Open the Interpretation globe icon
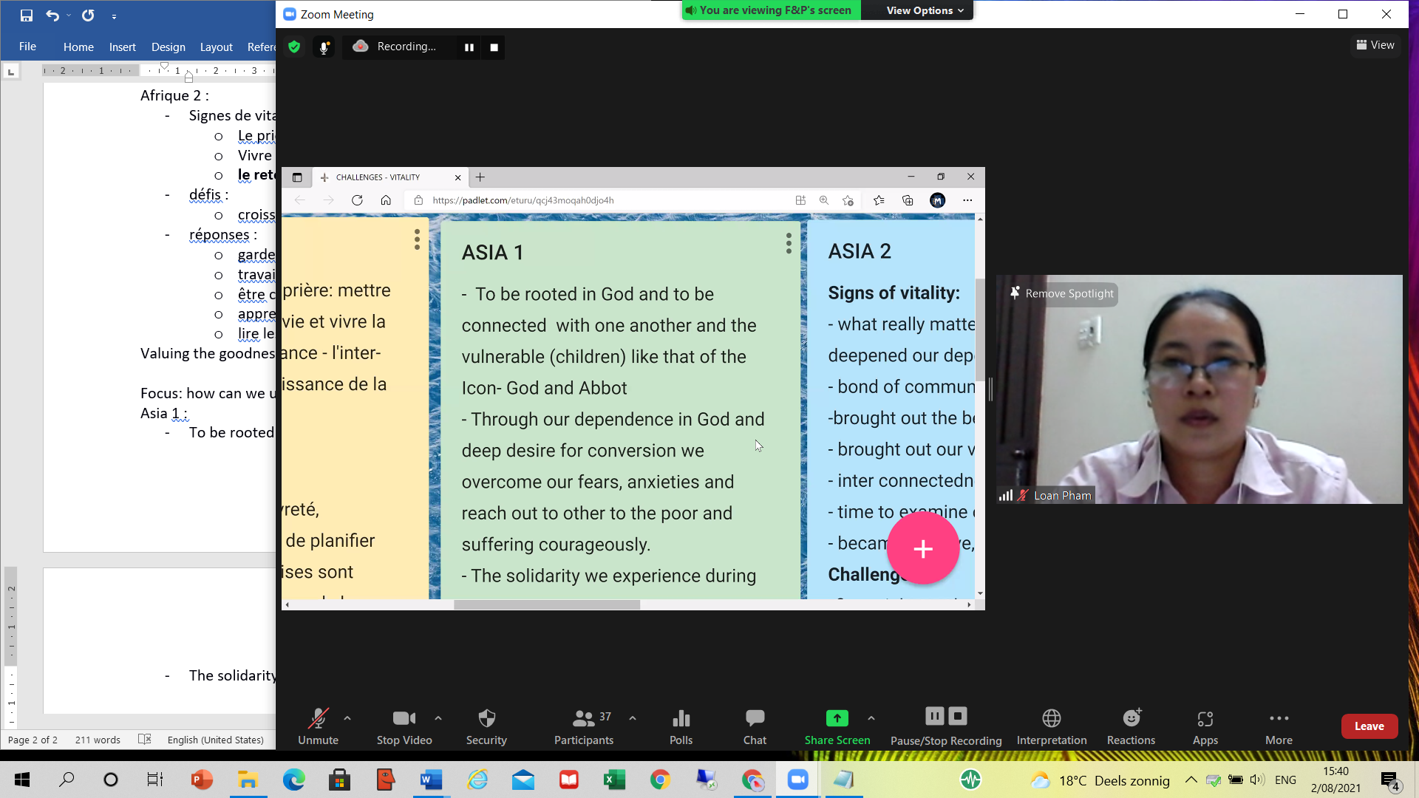 tap(1052, 726)
